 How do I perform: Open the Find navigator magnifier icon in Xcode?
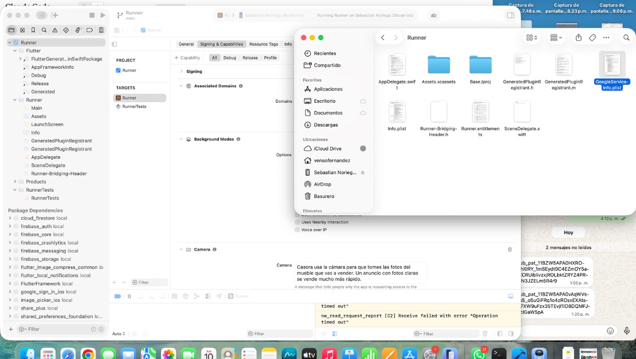click(44, 30)
